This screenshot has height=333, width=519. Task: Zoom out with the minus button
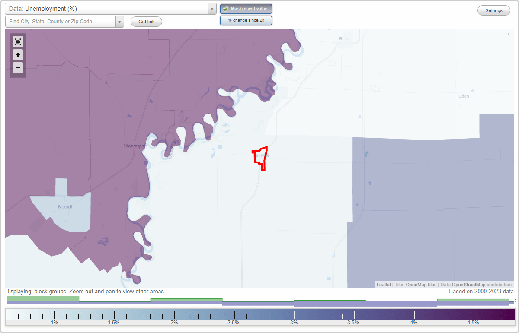(x=18, y=67)
